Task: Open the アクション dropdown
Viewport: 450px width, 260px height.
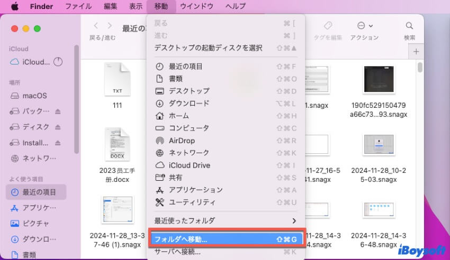Action: pyautogui.click(x=364, y=26)
